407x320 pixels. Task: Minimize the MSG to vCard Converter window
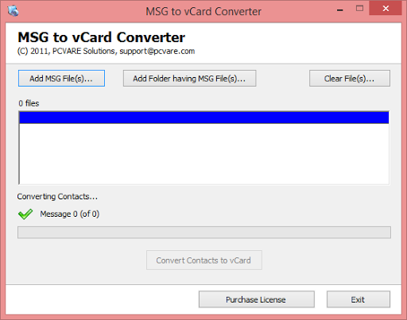(340, 10)
